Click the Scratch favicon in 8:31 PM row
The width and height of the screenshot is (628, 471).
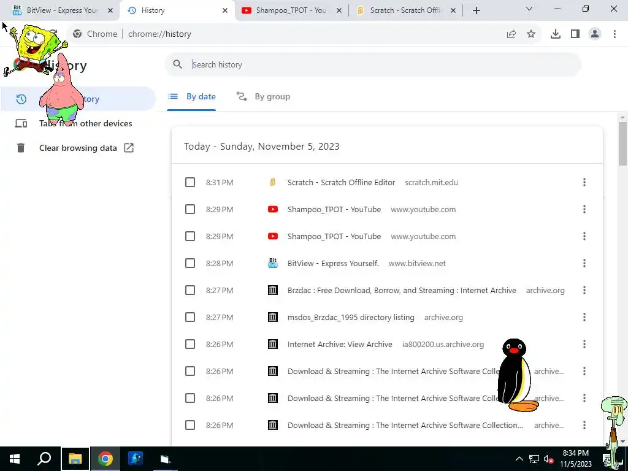tap(272, 182)
